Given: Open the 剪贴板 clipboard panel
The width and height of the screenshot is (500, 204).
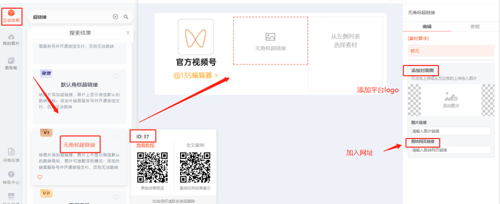Looking at the screenshot, I should pyautogui.click(x=11, y=63).
